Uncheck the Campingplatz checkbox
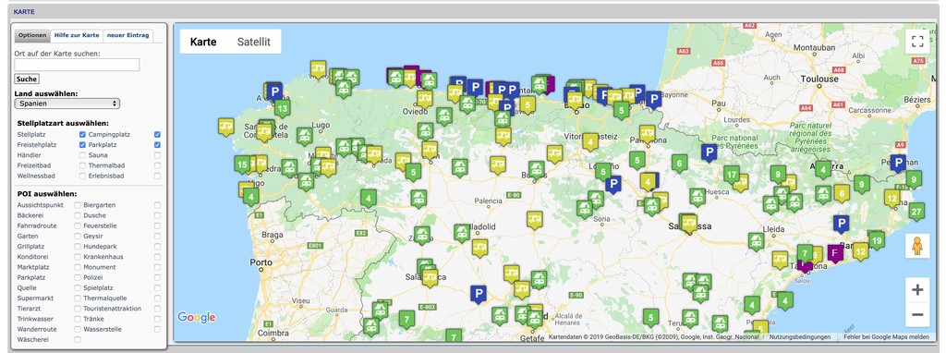This screenshot has width=946, height=353. tap(157, 135)
